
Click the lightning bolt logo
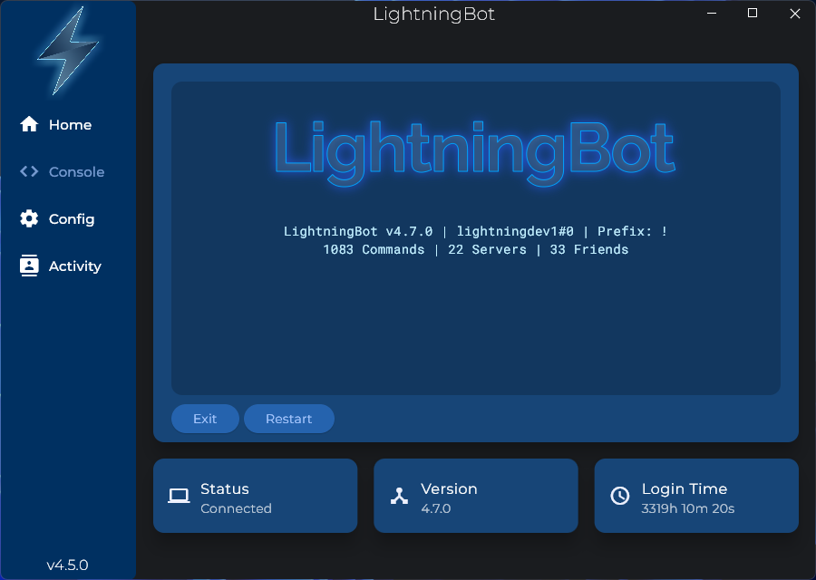[67, 52]
